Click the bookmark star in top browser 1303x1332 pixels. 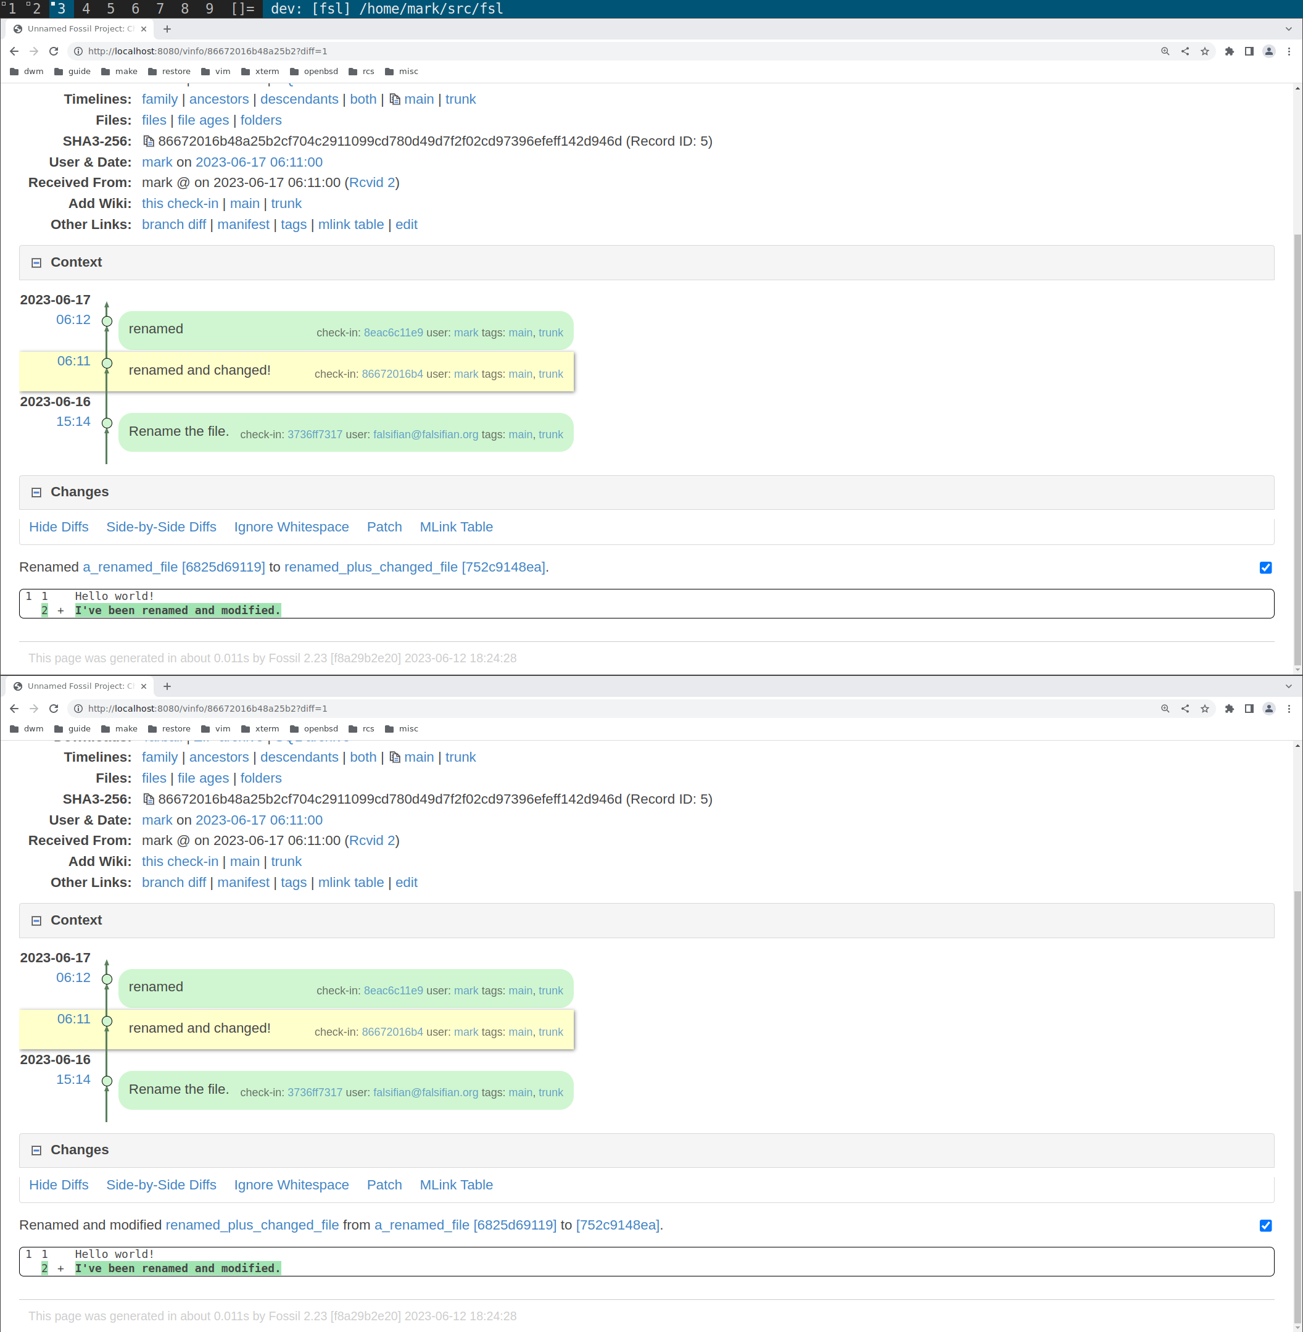[x=1204, y=51]
